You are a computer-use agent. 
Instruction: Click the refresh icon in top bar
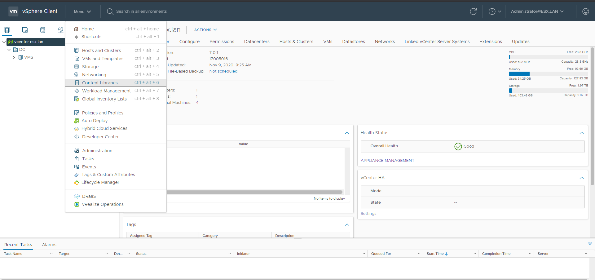tap(473, 11)
